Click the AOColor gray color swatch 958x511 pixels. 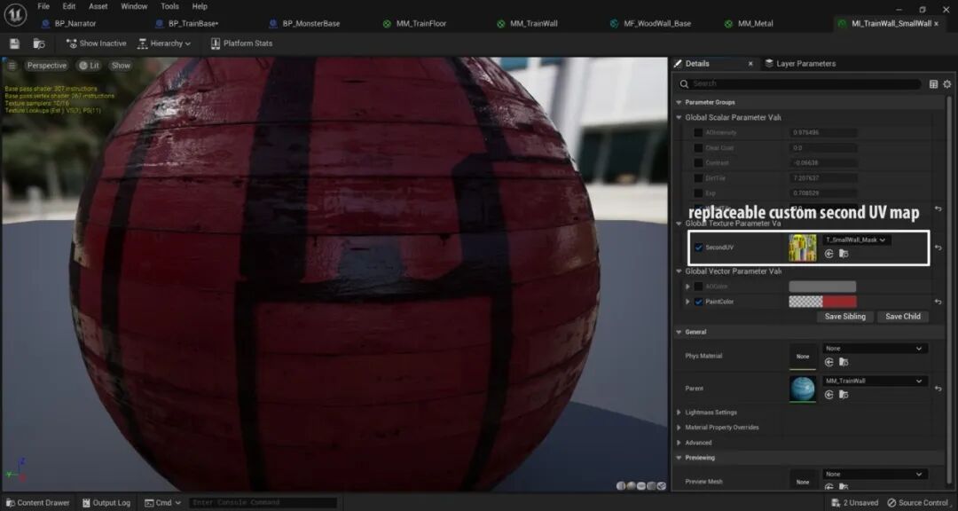tap(822, 287)
